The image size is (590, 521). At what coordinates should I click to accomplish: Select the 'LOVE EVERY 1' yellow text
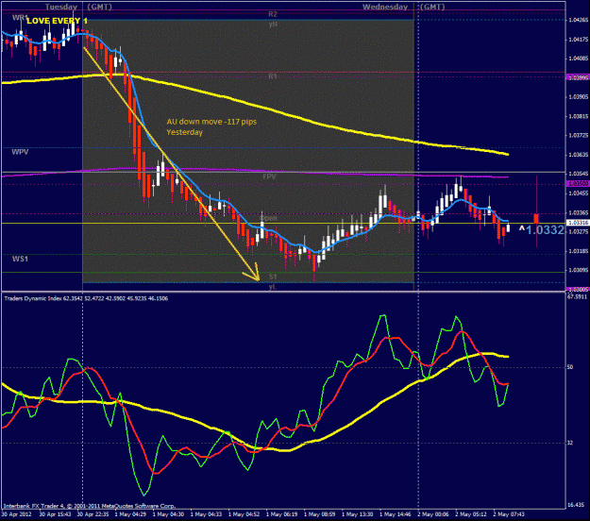pos(58,21)
